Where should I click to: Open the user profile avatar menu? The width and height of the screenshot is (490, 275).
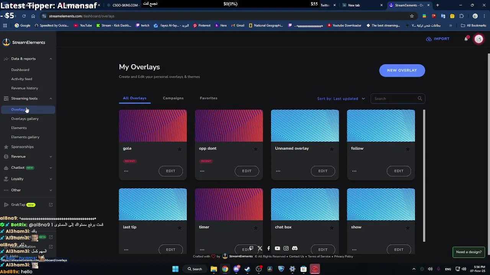(479, 39)
